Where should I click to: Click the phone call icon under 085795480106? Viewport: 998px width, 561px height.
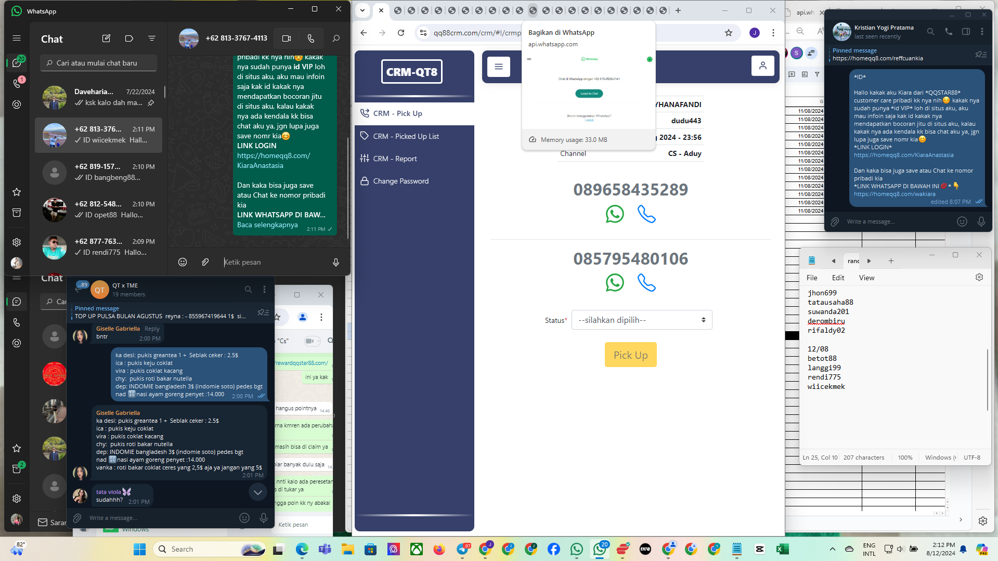pyautogui.click(x=646, y=282)
